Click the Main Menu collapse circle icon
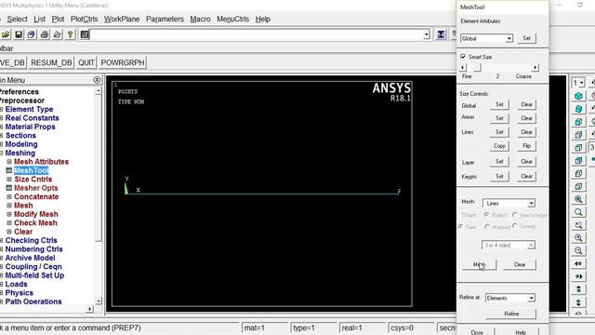Image resolution: width=595 pixels, height=335 pixels. tap(97, 80)
